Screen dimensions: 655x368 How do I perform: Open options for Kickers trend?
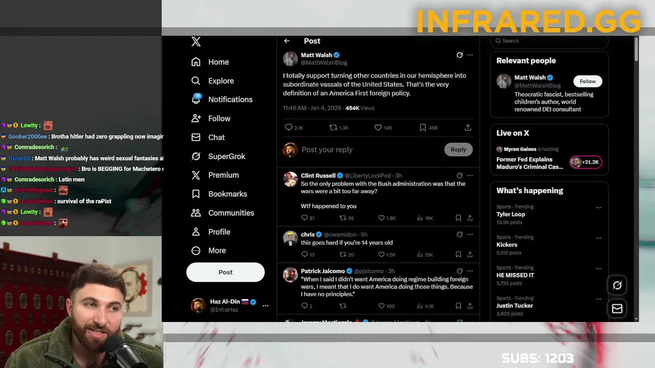pyautogui.click(x=598, y=238)
